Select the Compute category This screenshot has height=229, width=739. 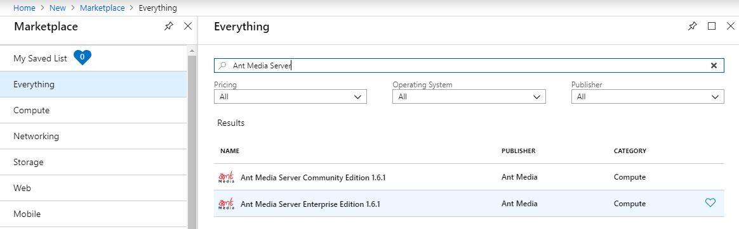click(93, 110)
